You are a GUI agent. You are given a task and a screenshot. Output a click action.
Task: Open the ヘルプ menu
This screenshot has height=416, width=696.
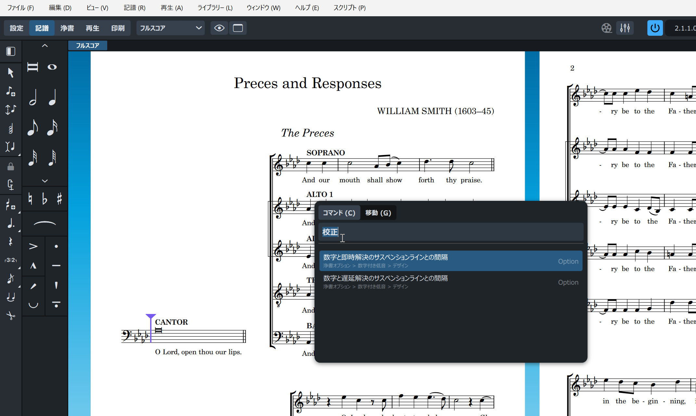tap(307, 8)
